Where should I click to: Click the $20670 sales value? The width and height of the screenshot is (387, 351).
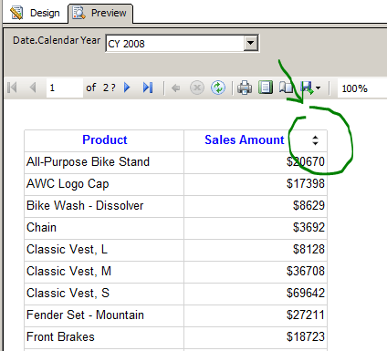click(306, 161)
